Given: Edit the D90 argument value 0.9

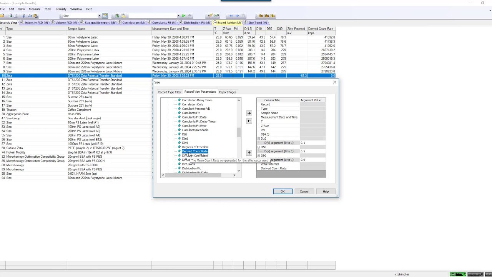Looking at the screenshot, I should tap(312, 160).
